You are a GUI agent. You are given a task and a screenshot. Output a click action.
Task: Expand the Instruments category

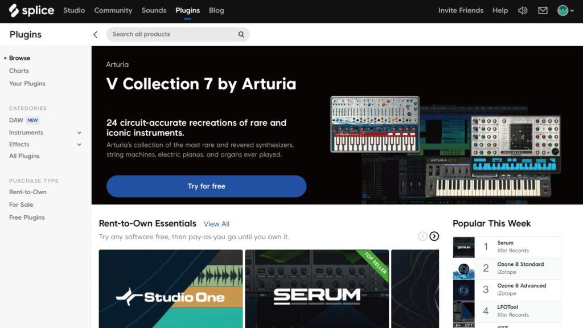79,132
